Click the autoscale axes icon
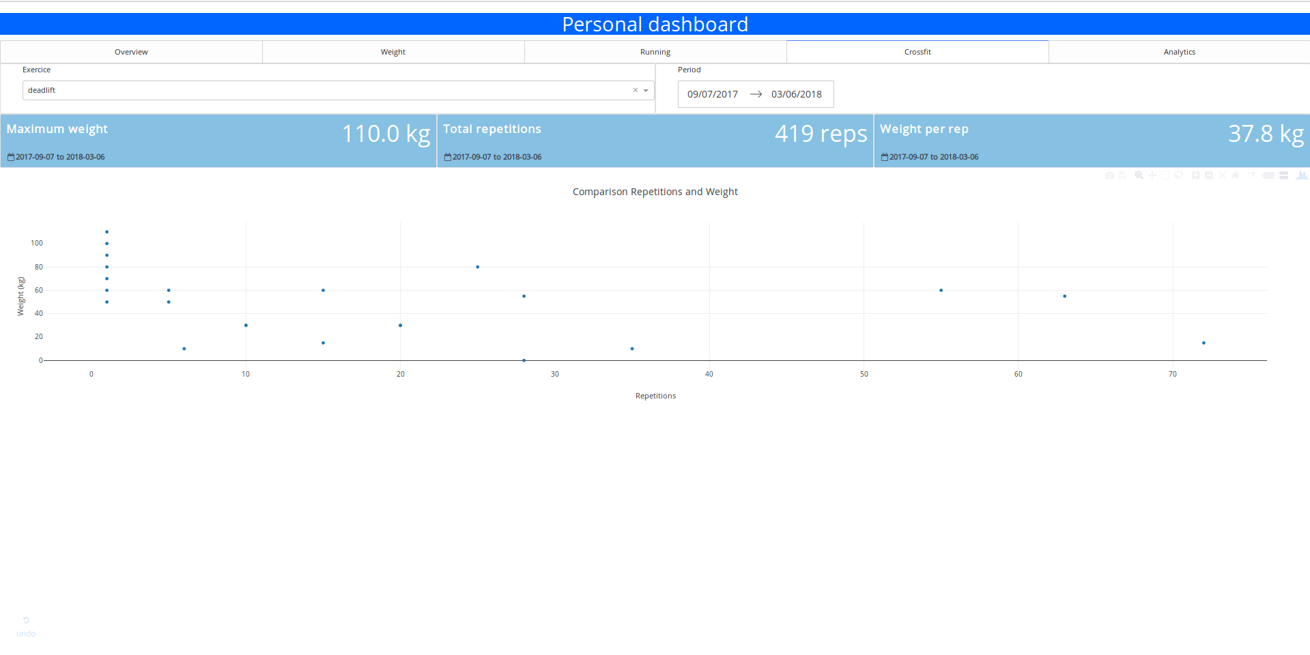 click(x=1222, y=175)
